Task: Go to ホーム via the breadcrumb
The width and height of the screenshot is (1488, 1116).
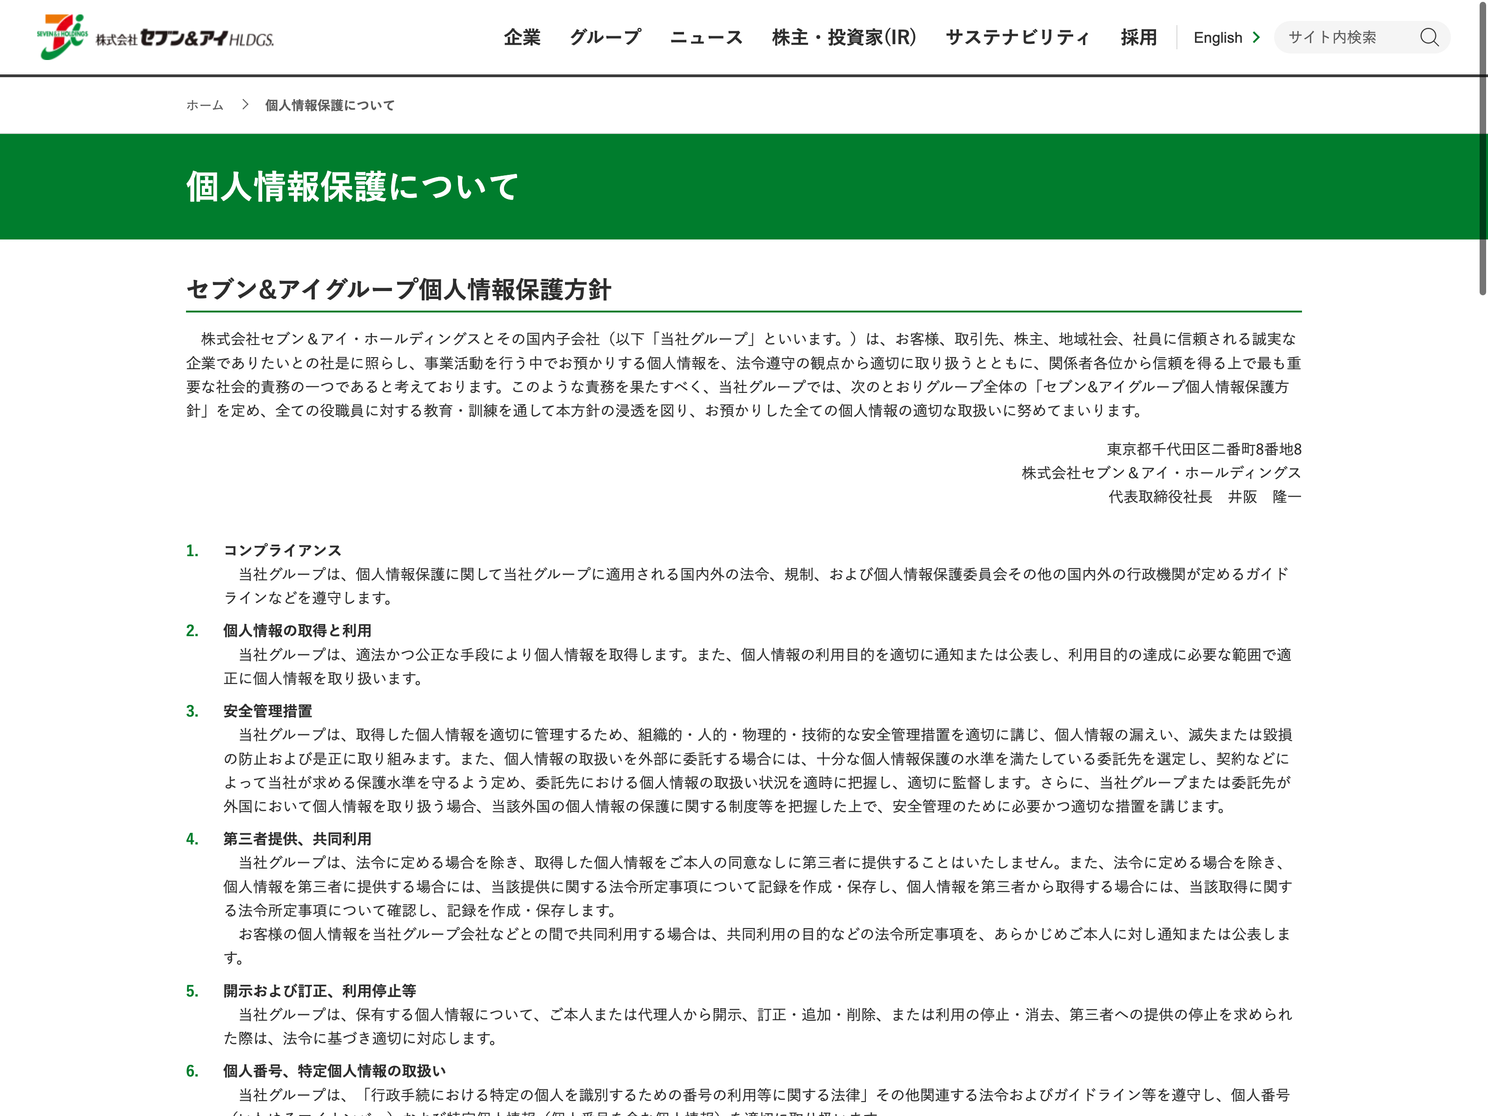Action: coord(205,106)
